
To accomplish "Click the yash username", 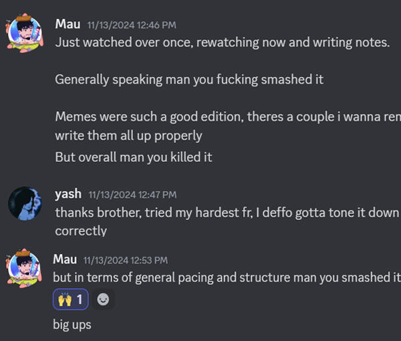I will point(68,194).
